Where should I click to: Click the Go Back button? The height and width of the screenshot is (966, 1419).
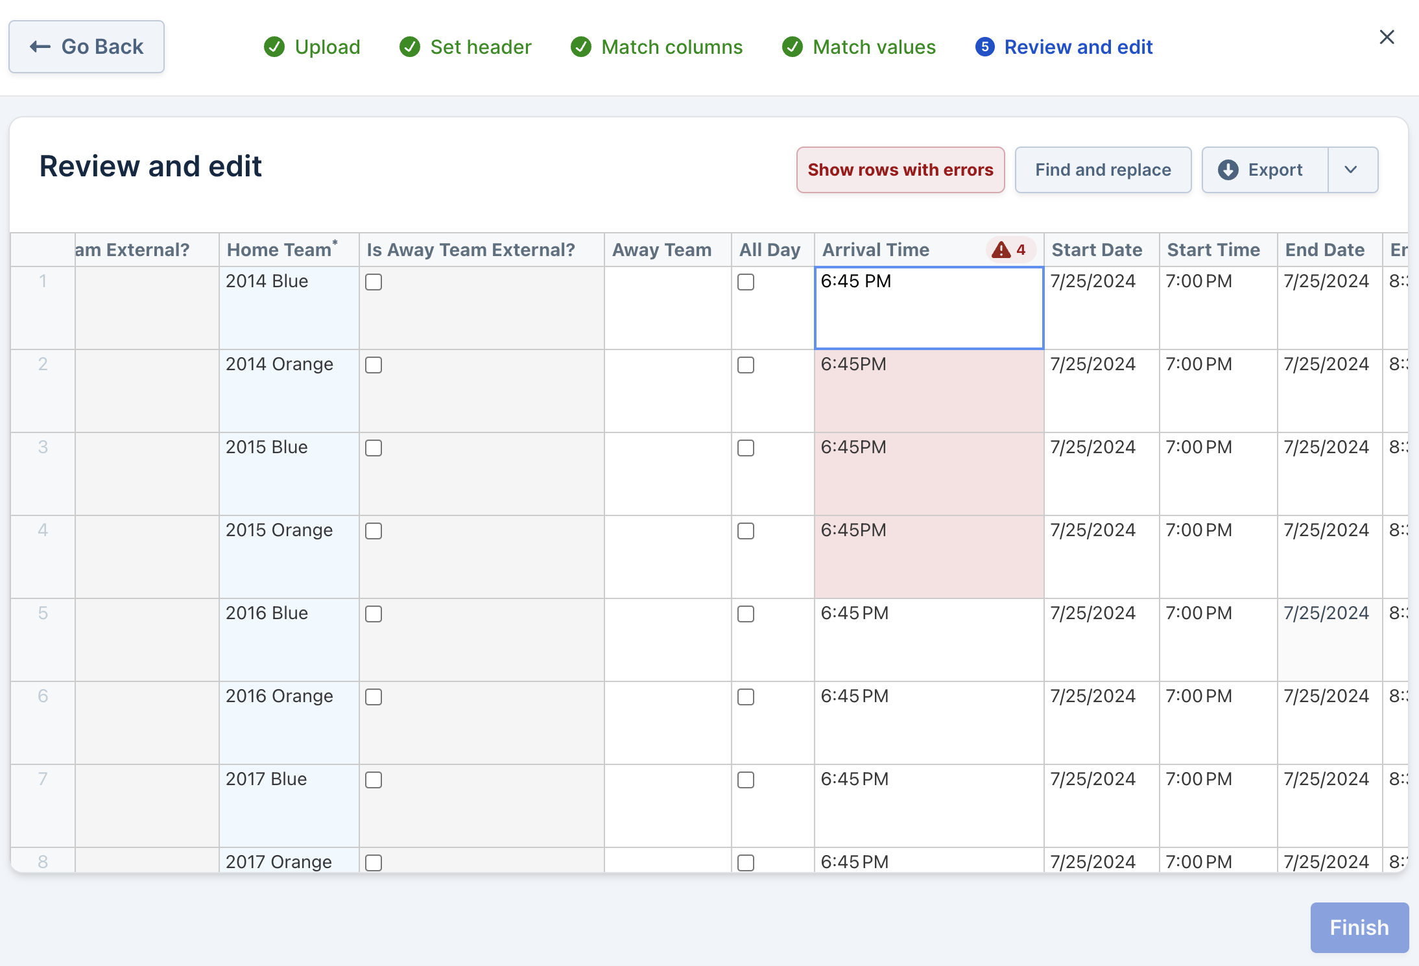pos(86,47)
